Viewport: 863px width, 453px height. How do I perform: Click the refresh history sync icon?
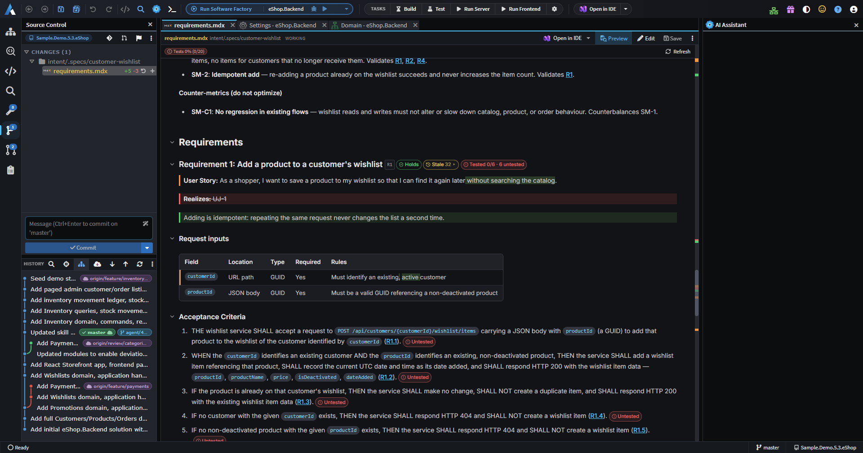coord(140,264)
